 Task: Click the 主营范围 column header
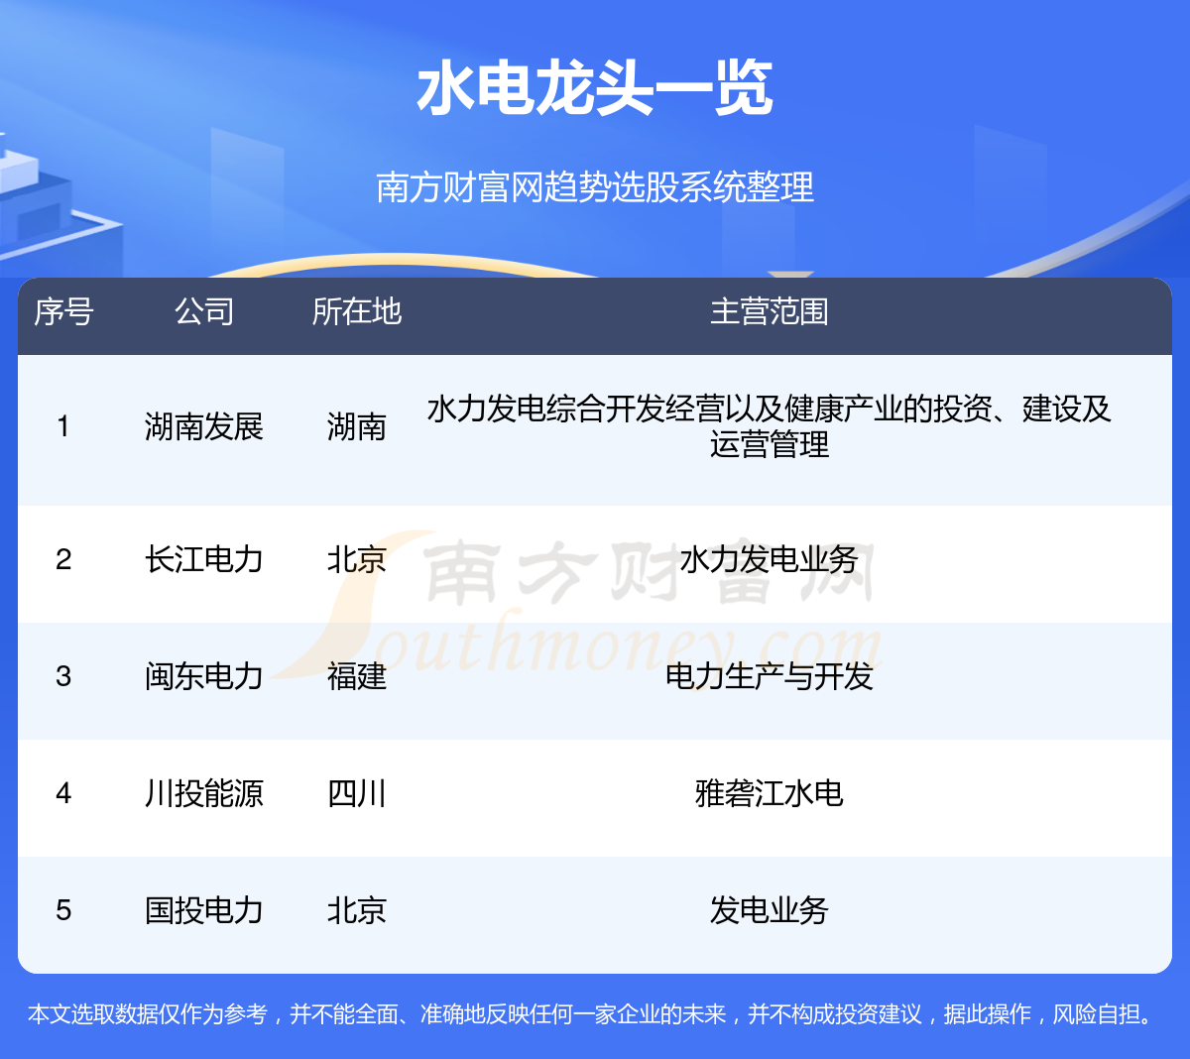click(x=770, y=312)
